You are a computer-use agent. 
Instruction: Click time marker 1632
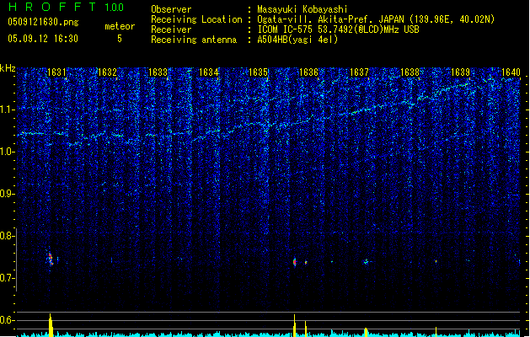click(x=107, y=72)
